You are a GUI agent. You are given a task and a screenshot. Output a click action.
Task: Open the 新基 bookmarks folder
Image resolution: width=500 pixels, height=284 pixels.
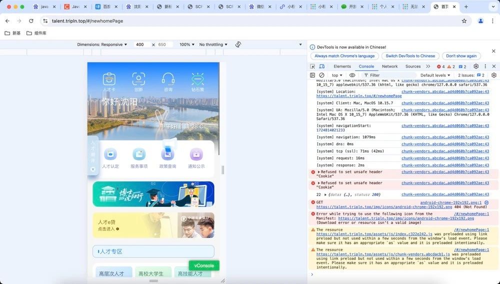tap(13, 33)
